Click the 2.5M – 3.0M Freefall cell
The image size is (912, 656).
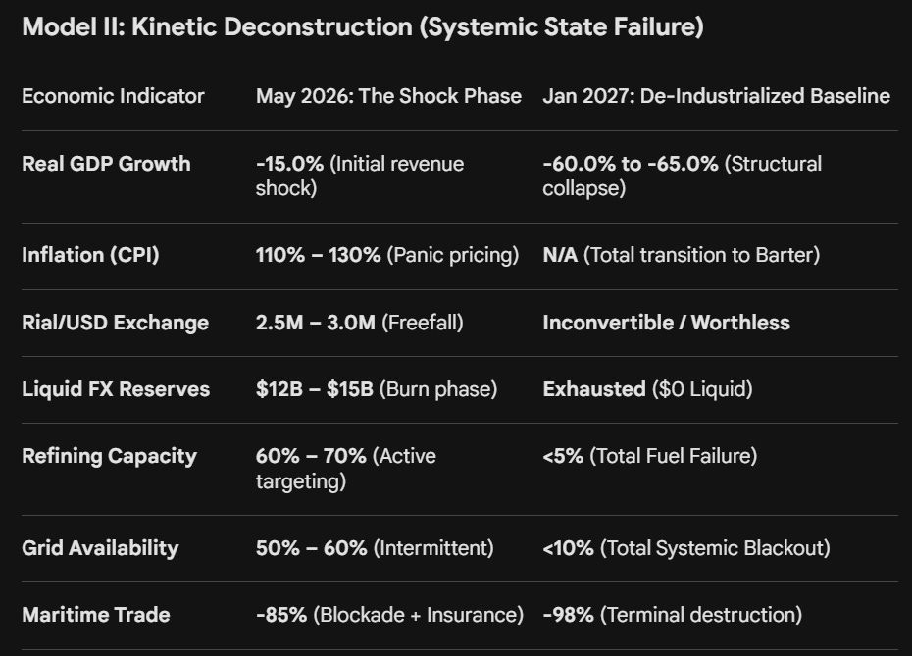360,323
